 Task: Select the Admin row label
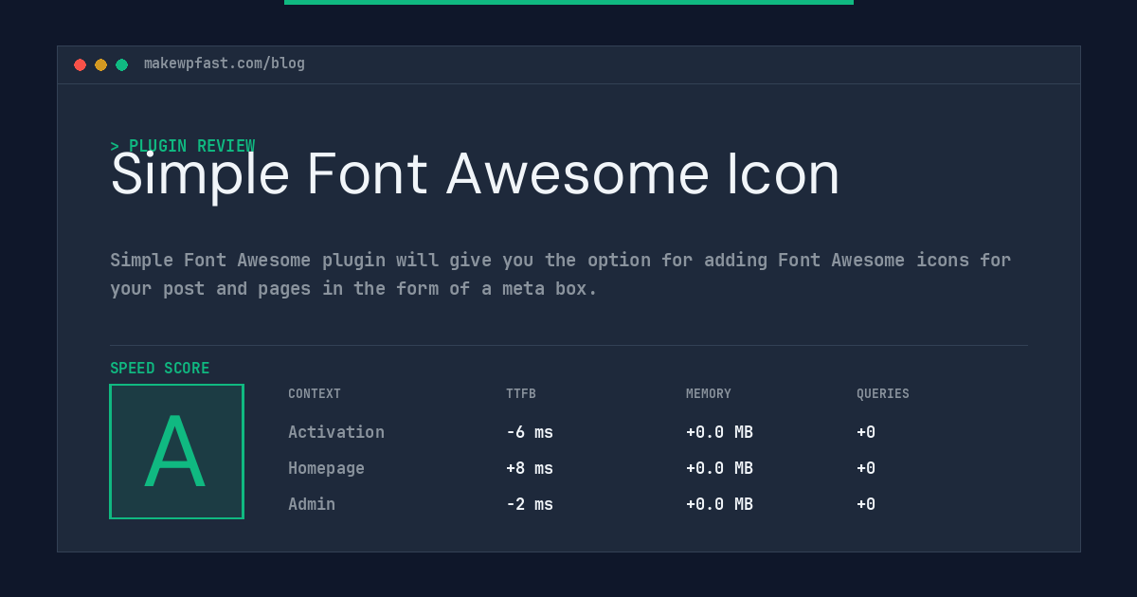(312, 504)
